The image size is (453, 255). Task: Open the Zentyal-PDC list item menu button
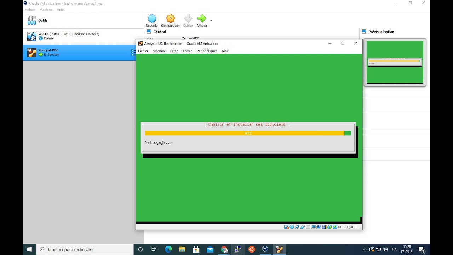point(133,52)
